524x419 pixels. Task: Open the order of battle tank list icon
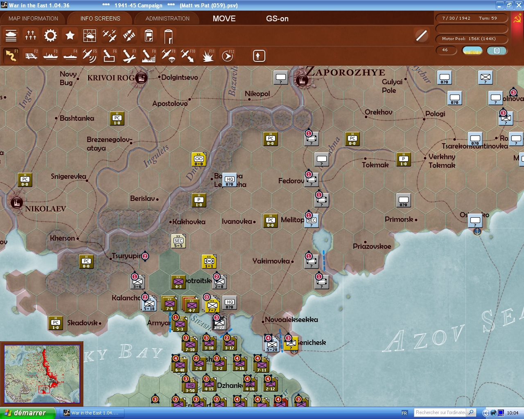pyautogui.click(x=11, y=36)
